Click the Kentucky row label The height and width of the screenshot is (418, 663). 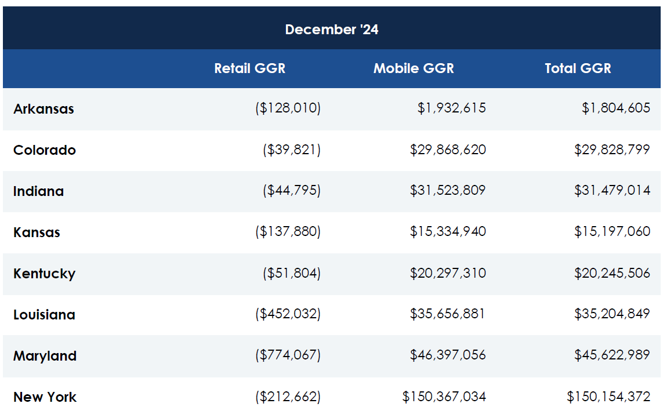[44, 274]
